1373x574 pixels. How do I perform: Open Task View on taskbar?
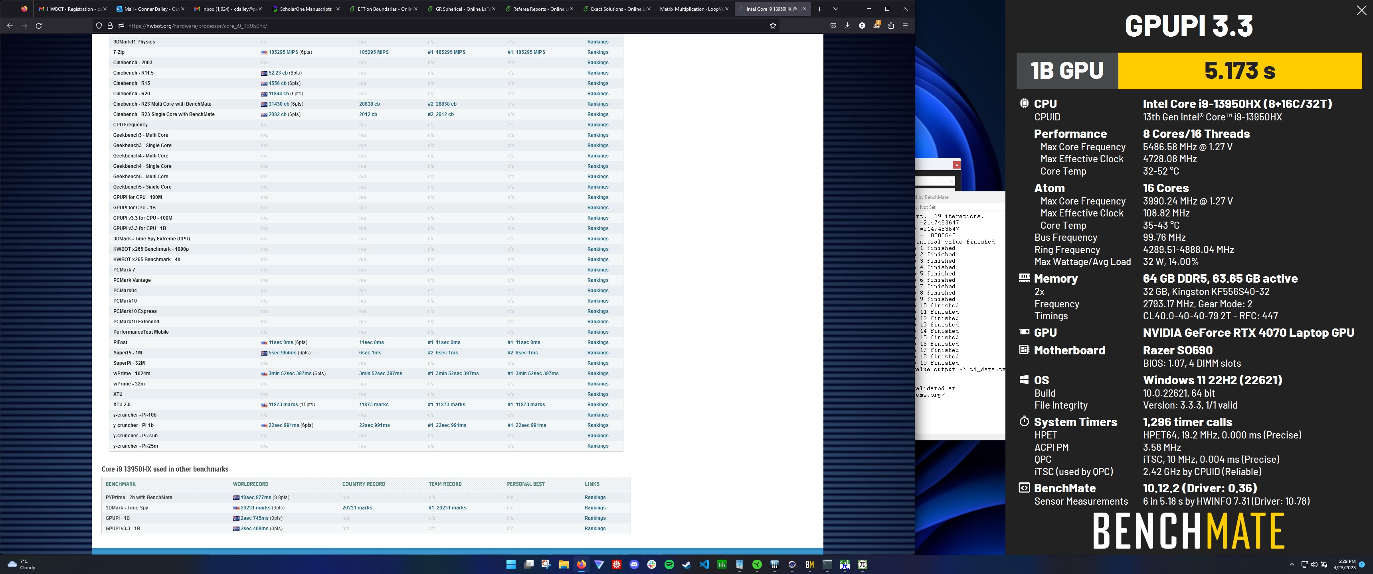click(x=529, y=564)
